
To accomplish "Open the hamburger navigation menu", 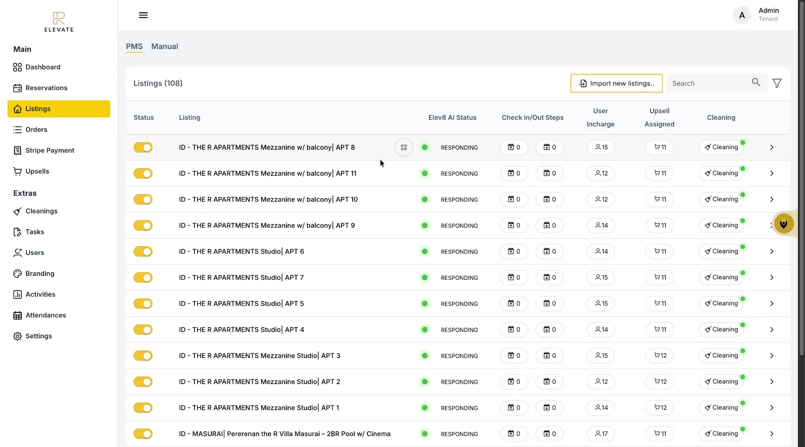I will (x=143, y=15).
